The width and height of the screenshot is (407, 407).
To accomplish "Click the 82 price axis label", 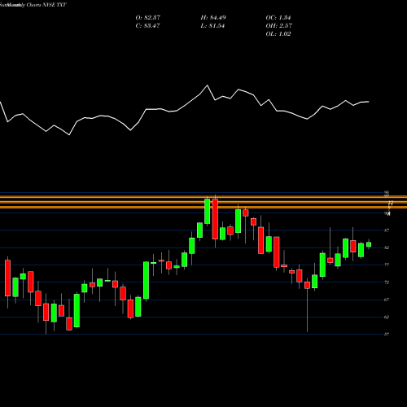I will coord(387,247).
